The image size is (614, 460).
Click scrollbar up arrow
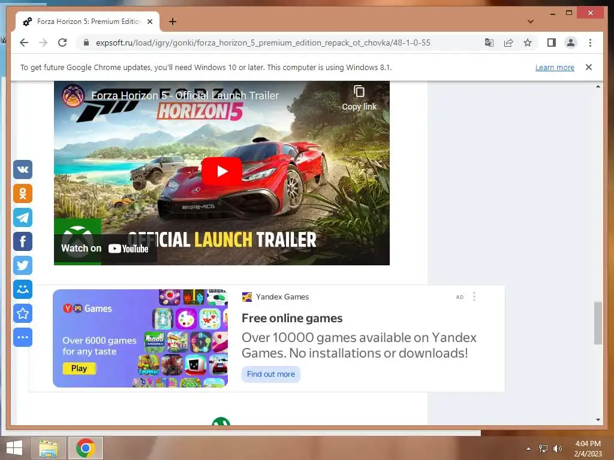pyautogui.click(x=598, y=86)
